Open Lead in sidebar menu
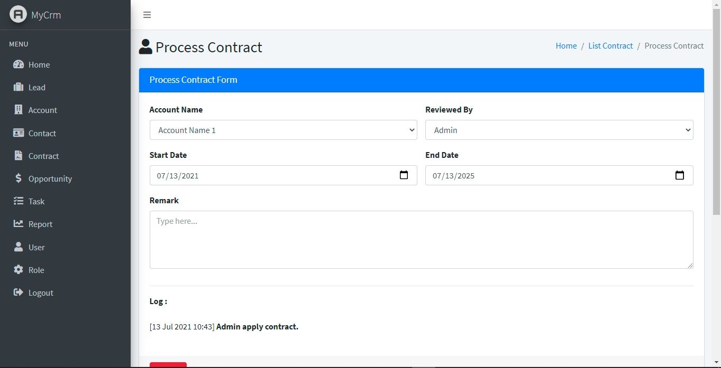 coord(65,87)
